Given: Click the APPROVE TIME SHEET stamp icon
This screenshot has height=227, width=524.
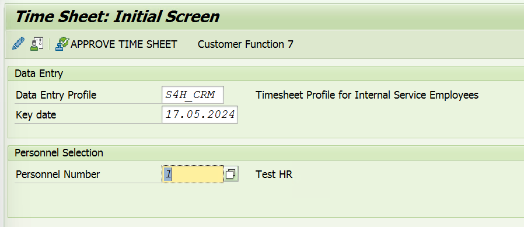Looking at the screenshot, I should pyautogui.click(x=62, y=44).
